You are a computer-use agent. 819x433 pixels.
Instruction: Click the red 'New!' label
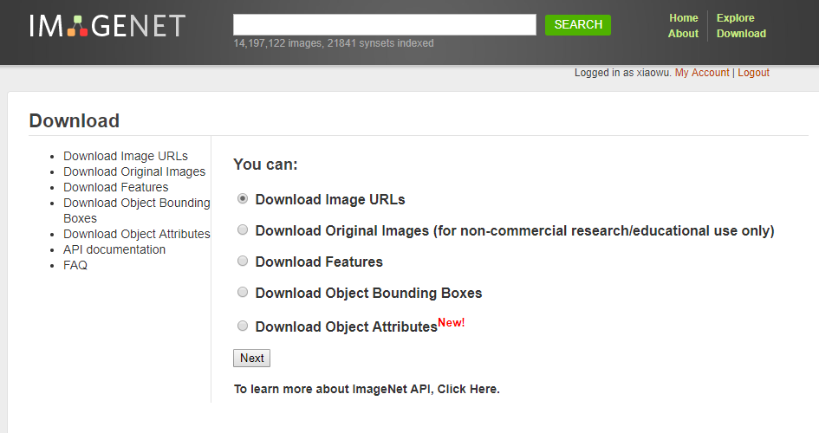(452, 322)
